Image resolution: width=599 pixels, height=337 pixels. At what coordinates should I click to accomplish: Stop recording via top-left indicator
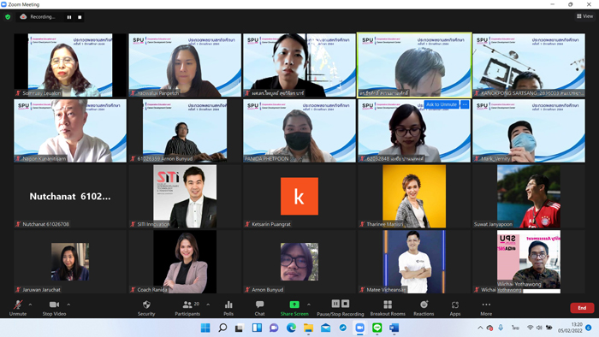click(80, 17)
